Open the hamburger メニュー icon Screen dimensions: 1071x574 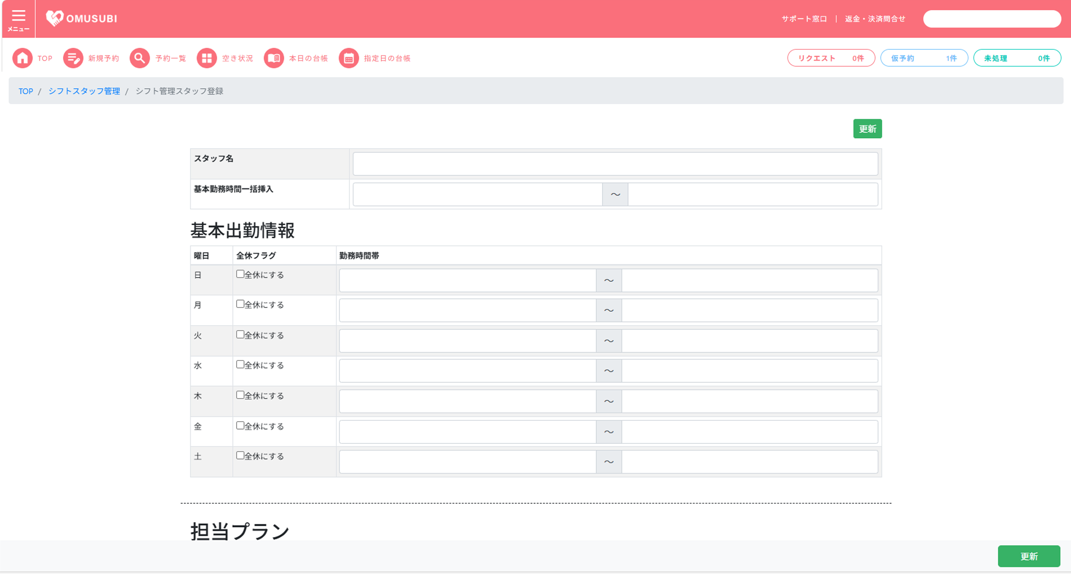coord(19,19)
